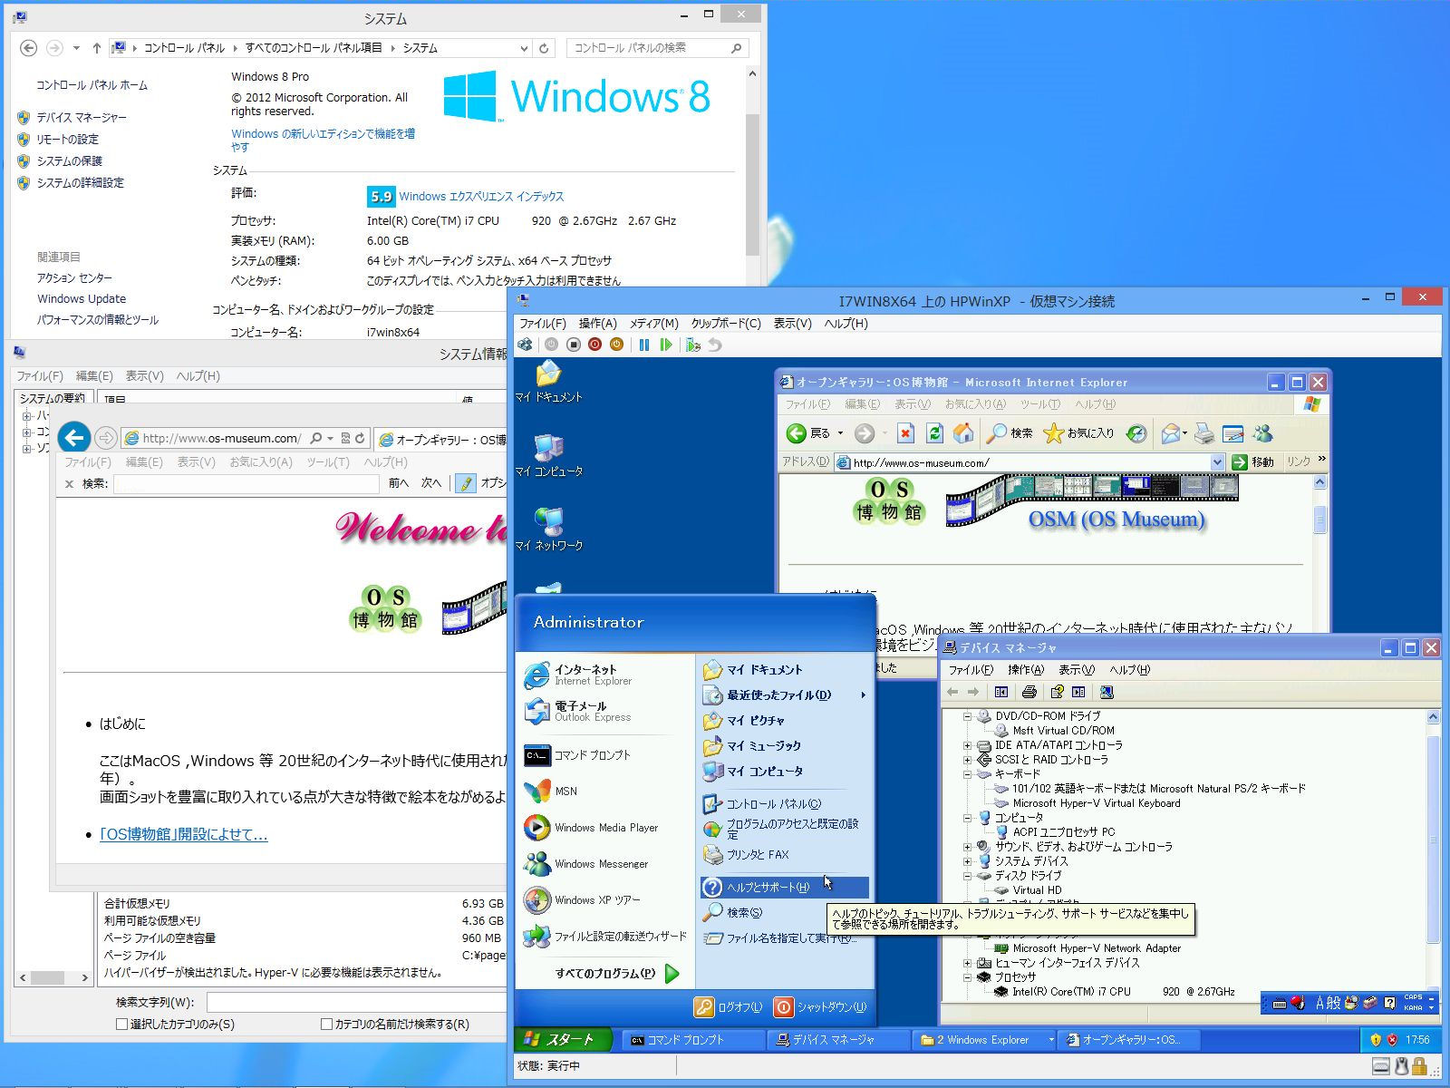Click Print icon in XP IE toolbar

click(x=1203, y=434)
